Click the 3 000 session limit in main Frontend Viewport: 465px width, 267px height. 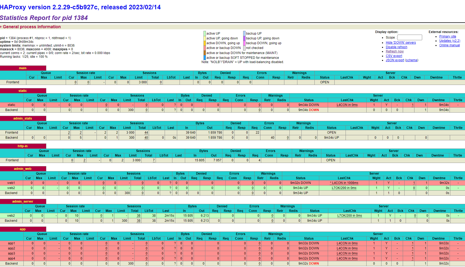[143, 82]
